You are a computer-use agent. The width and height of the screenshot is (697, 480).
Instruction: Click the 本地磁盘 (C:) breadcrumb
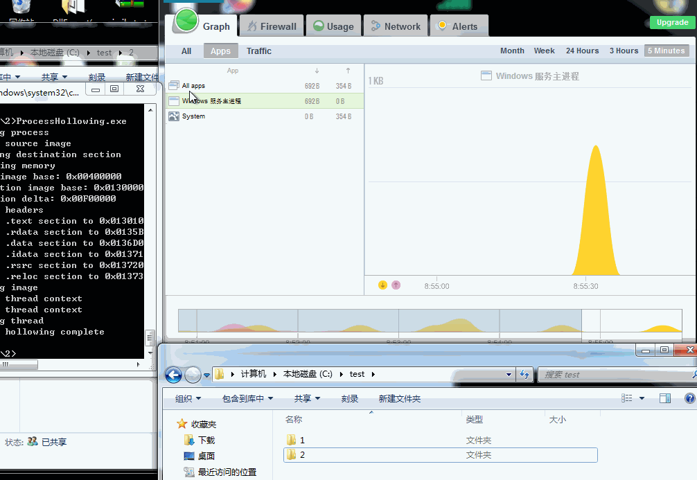[308, 374]
